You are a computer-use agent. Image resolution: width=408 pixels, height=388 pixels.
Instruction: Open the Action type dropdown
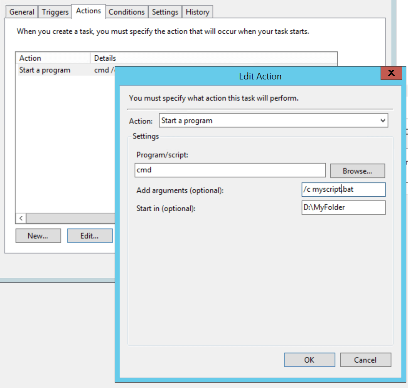click(273, 121)
